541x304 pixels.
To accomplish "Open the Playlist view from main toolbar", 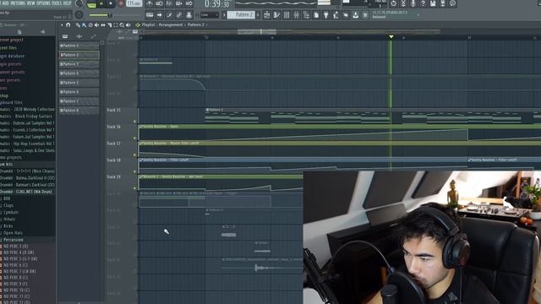I will tap(267, 15).
